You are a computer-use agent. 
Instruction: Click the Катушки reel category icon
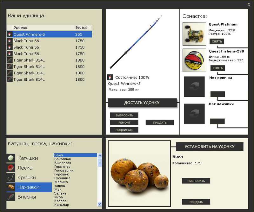tap(11, 158)
